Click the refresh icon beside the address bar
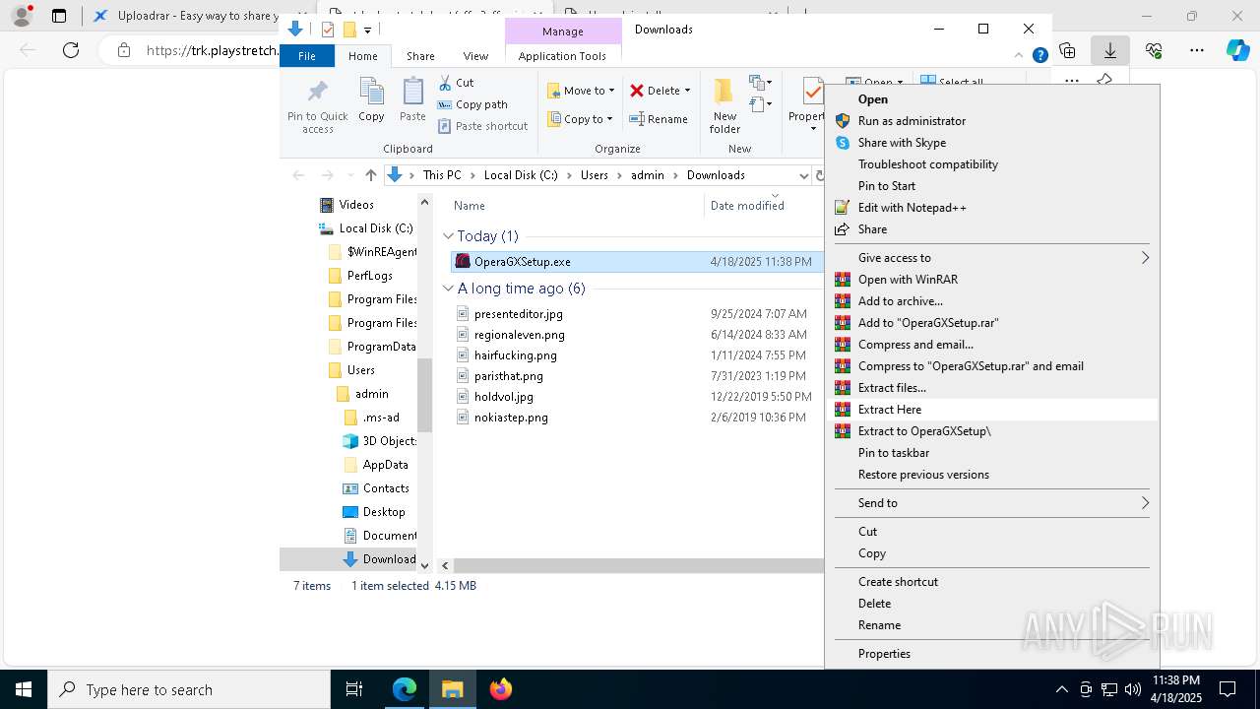This screenshot has height=709, width=1260. [x=819, y=175]
